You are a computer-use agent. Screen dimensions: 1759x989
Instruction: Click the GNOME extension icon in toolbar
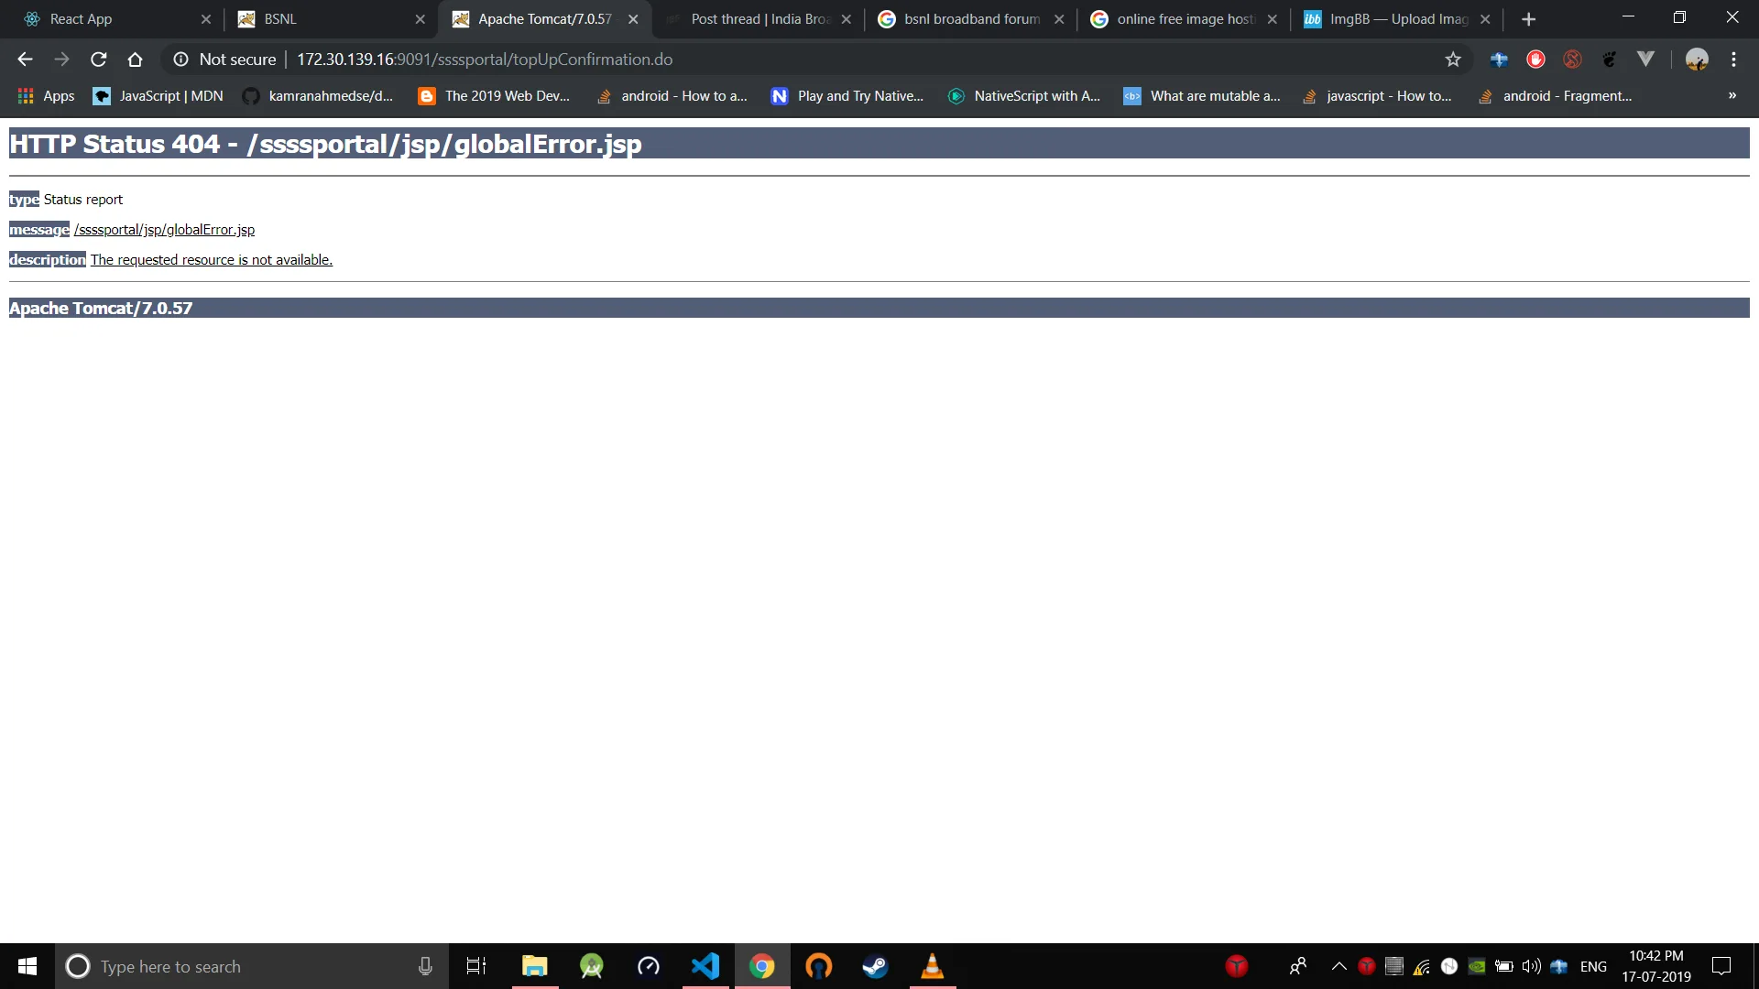pyautogui.click(x=1610, y=59)
